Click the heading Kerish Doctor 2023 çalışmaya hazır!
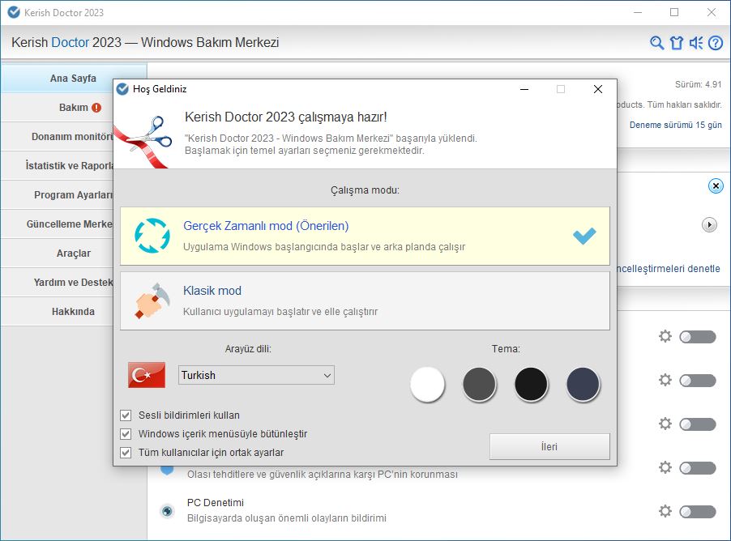Image resolution: width=731 pixels, height=541 pixels. [286, 117]
